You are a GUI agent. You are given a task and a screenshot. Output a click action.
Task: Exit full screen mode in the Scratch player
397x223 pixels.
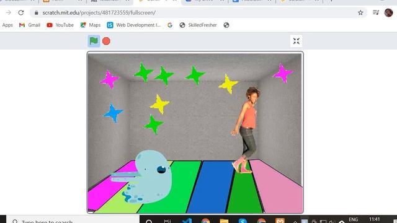(297, 41)
